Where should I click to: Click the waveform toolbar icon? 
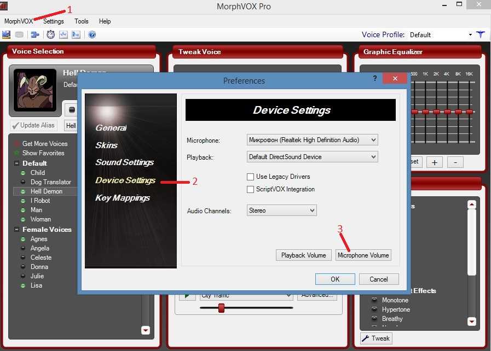click(63, 35)
